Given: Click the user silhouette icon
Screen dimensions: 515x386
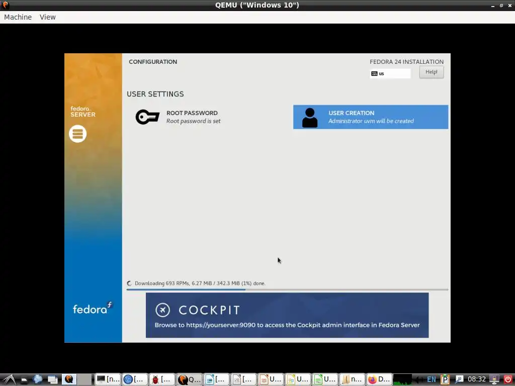Looking at the screenshot, I should point(310,118).
